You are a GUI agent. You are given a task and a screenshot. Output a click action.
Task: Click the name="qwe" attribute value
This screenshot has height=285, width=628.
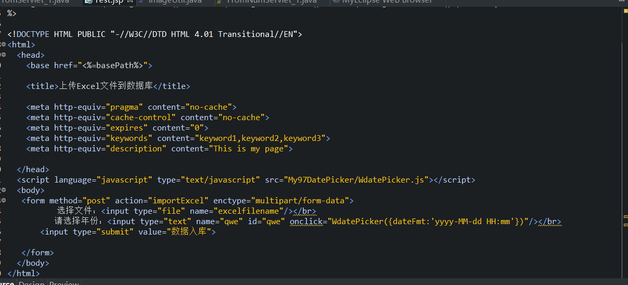(x=232, y=222)
